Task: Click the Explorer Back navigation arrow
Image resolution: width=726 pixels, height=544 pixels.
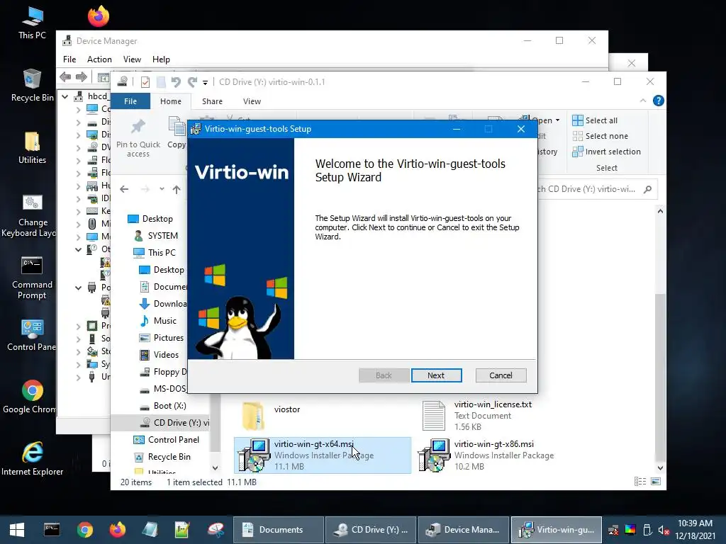Action: click(x=124, y=189)
